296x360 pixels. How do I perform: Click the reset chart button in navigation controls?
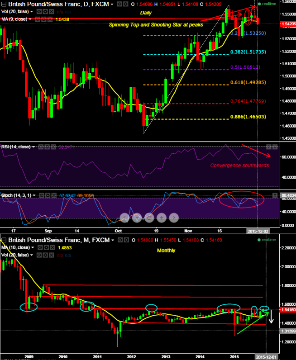pyautogui.click(x=149, y=218)
